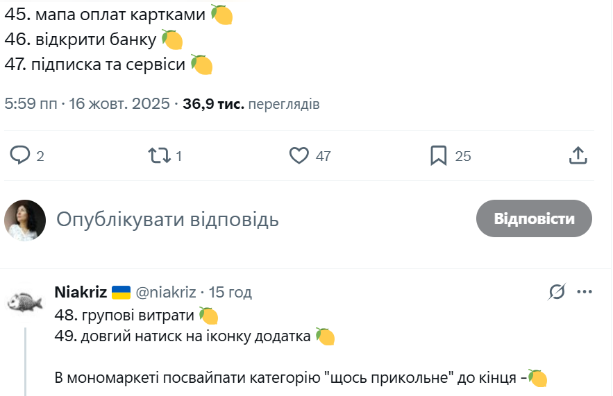Open the repost arrows menu

tap(160, 155)
